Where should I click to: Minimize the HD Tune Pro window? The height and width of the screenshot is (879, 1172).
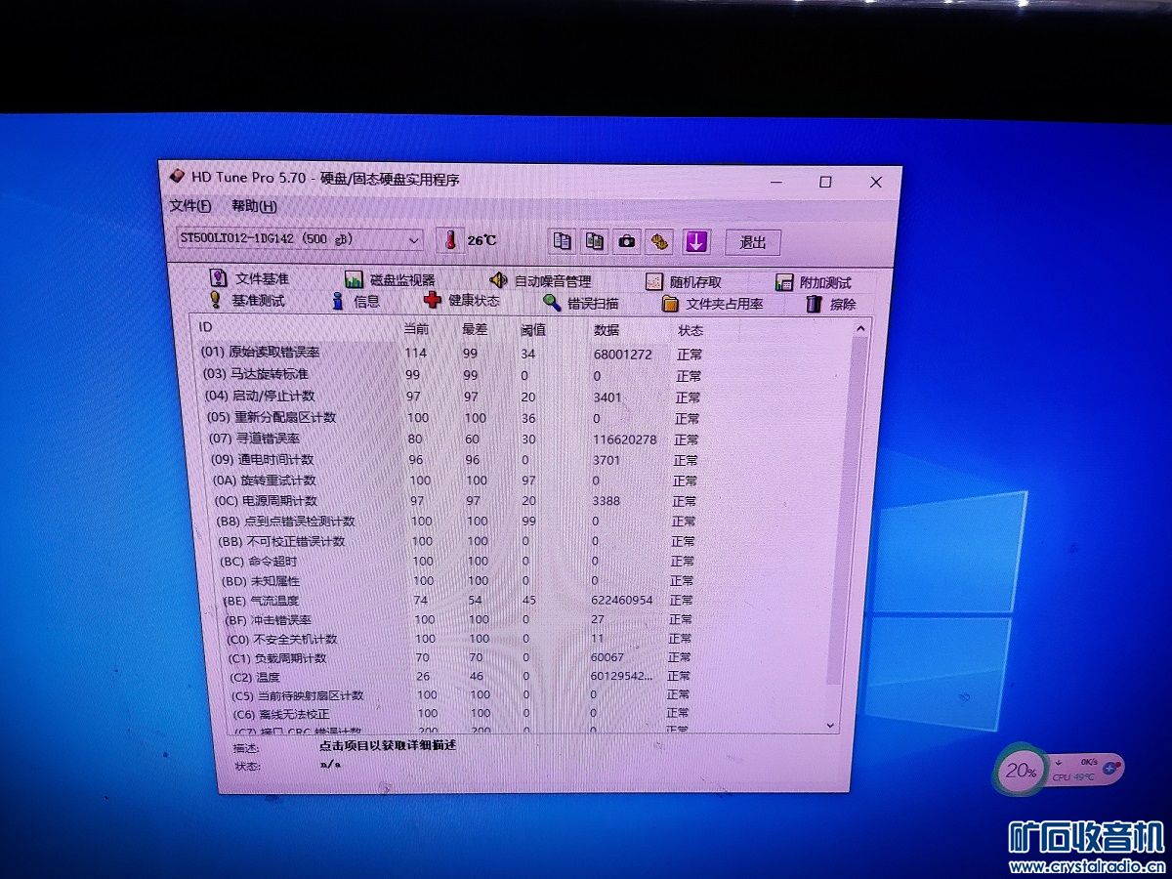point(777,183)
